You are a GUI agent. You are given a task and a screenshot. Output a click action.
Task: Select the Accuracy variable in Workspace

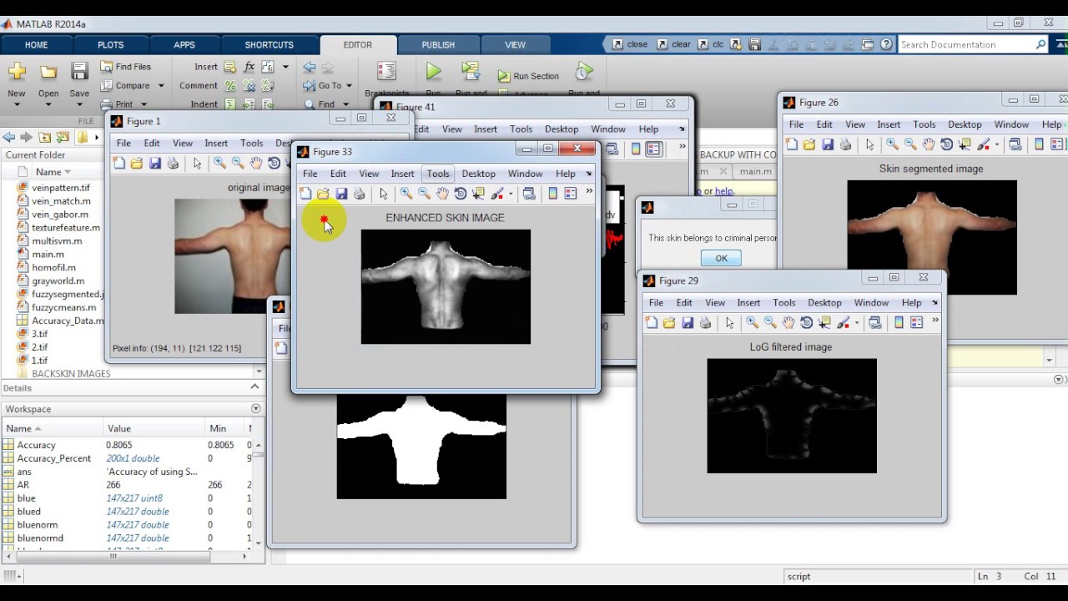pyautogui.click(x=36, y=445)
